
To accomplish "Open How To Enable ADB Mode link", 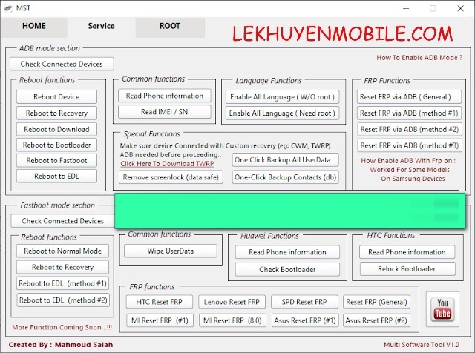I will (419, 58).
